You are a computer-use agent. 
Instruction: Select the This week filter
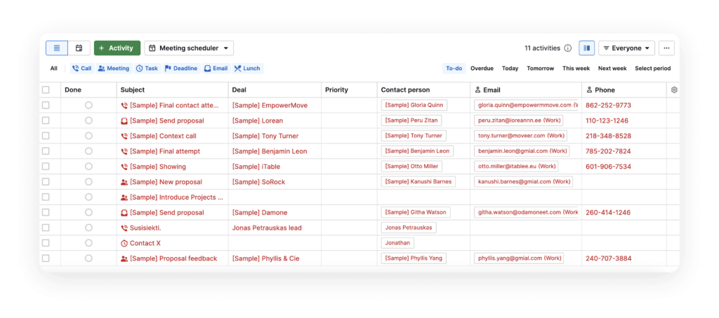pyautogui.click(x=576, y=69)
